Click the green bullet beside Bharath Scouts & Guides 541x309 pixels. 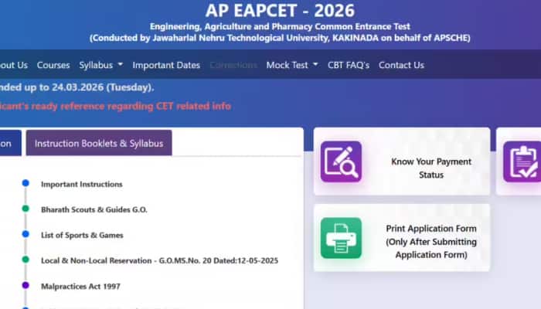click(x=26, y=209)
